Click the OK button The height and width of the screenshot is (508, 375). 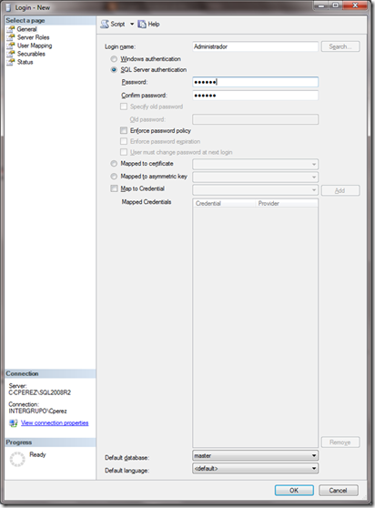294,490
